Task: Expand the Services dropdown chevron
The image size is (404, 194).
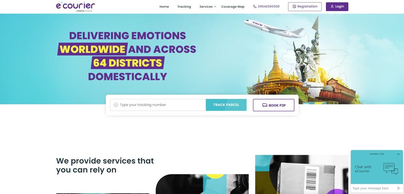Action: [215, 7]
